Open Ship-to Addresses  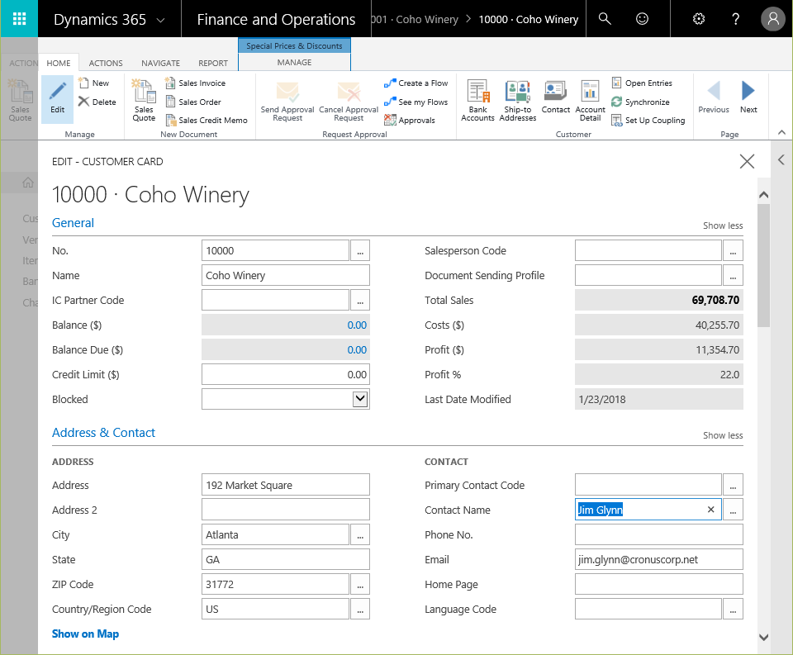[x=517, y=100]
